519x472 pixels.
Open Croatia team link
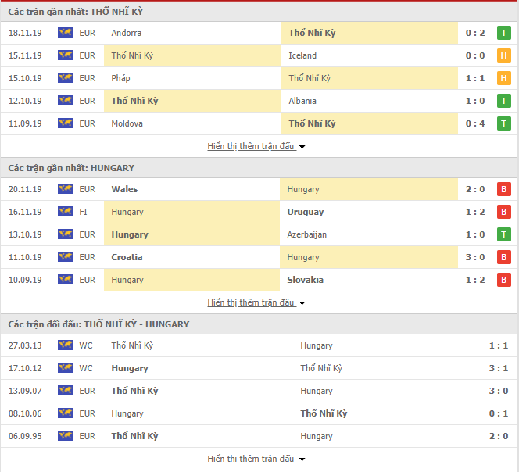click(127, 257)
